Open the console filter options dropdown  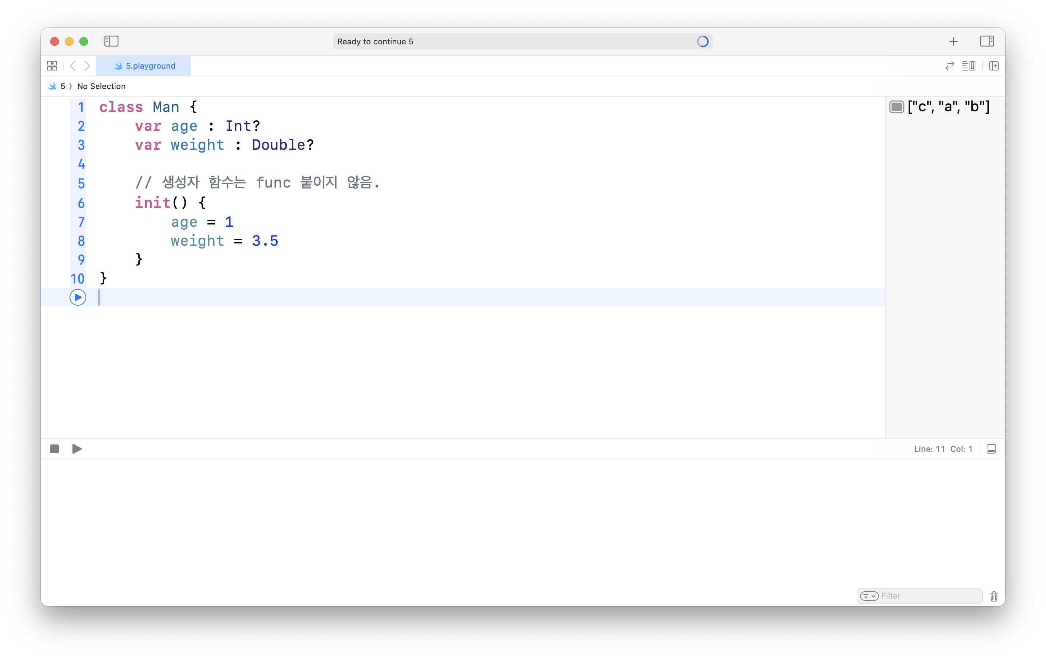(x=869, y=596)
